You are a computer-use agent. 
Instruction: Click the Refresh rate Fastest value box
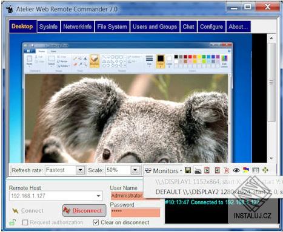tap(61, 170)
